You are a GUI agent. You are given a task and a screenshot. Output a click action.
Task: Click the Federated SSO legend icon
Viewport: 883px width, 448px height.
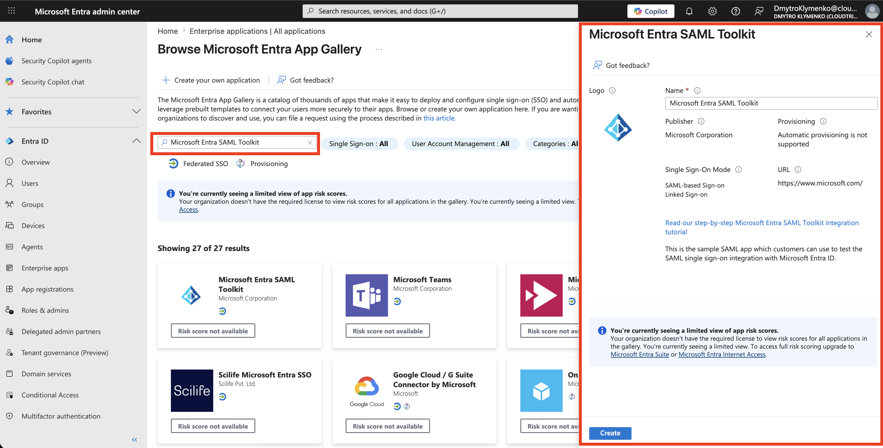tap(174, 164)
